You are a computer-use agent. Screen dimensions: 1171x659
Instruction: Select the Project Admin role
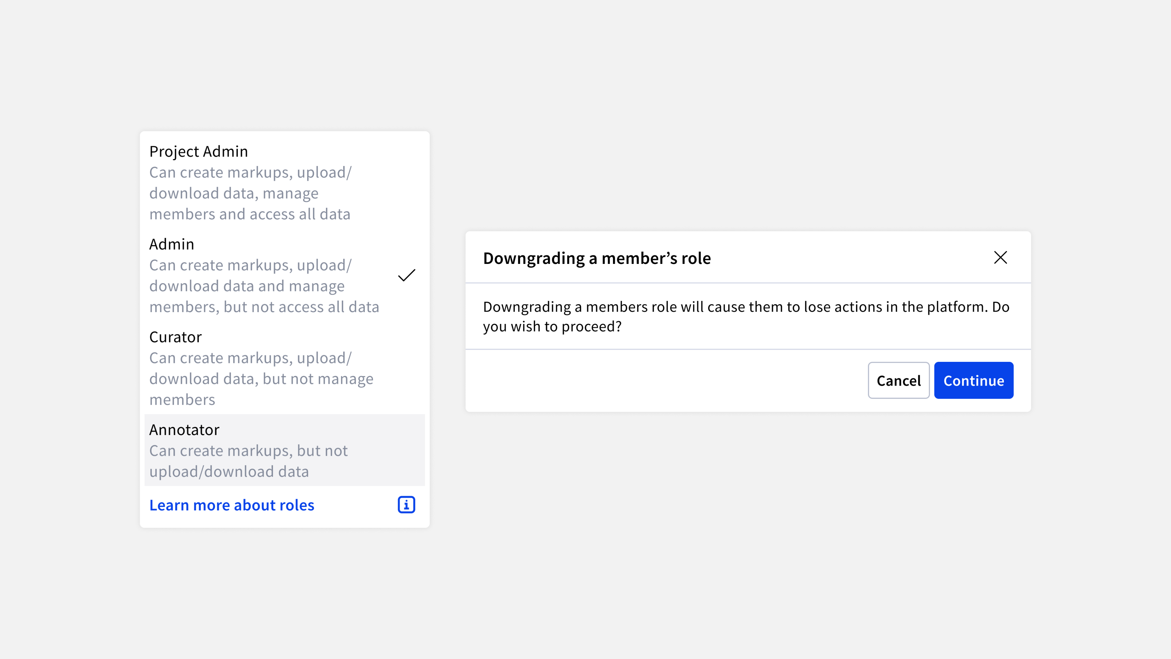199,151
